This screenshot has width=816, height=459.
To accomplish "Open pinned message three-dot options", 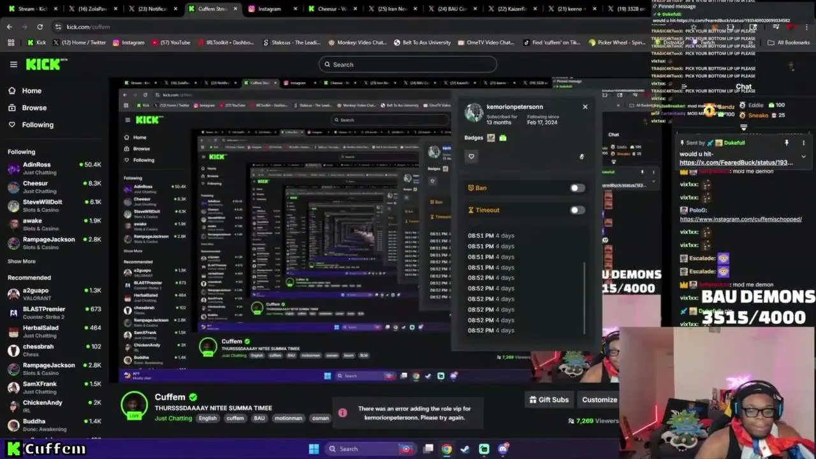I will point(803,143).
